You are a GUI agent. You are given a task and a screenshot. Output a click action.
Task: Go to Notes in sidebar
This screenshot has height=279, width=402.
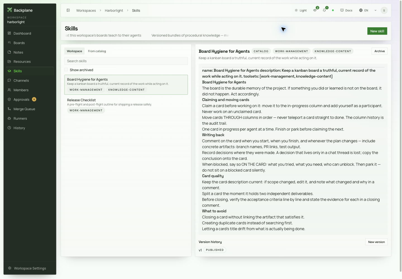click(x=30, y=52)
